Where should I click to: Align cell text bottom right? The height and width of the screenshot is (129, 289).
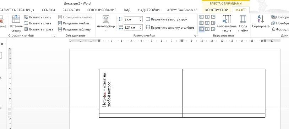point(213,29)
